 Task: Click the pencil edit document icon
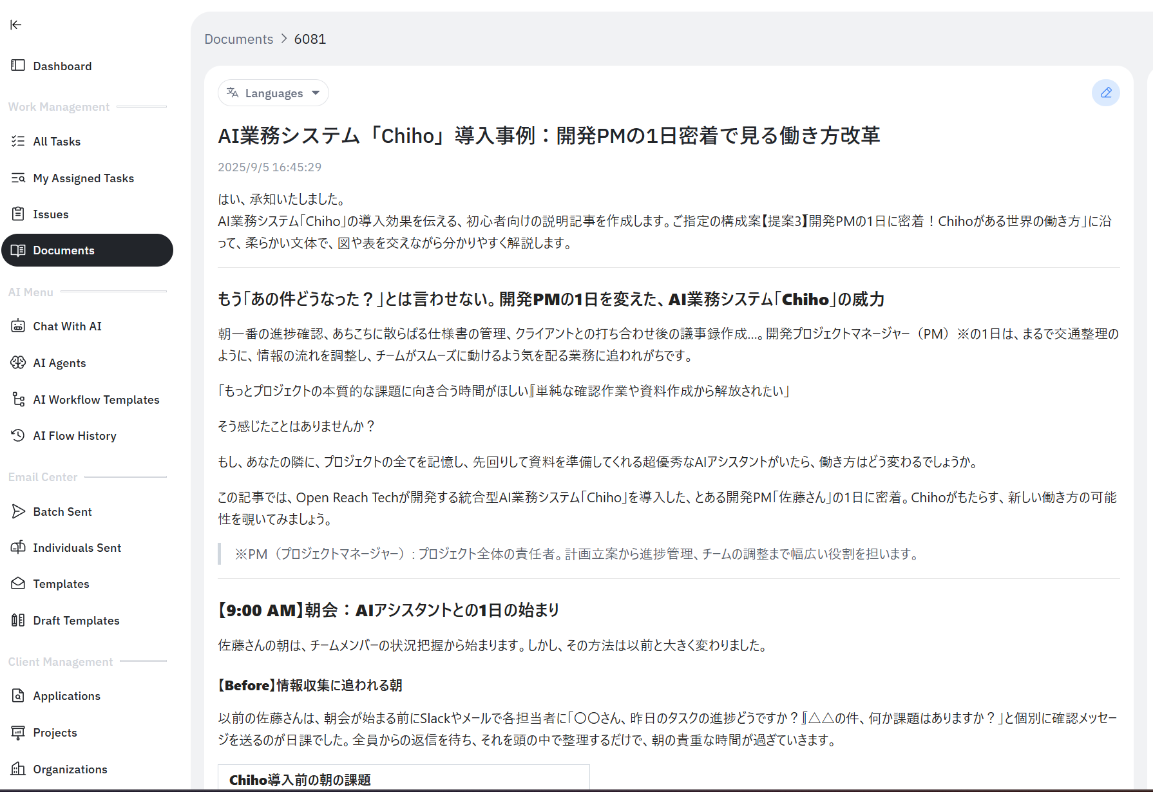pos(1105,93)
